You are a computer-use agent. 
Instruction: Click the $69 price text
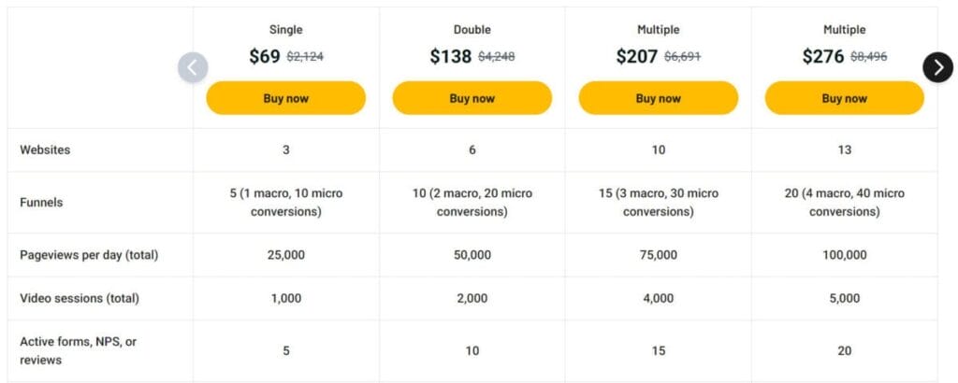tap(265, 57)
